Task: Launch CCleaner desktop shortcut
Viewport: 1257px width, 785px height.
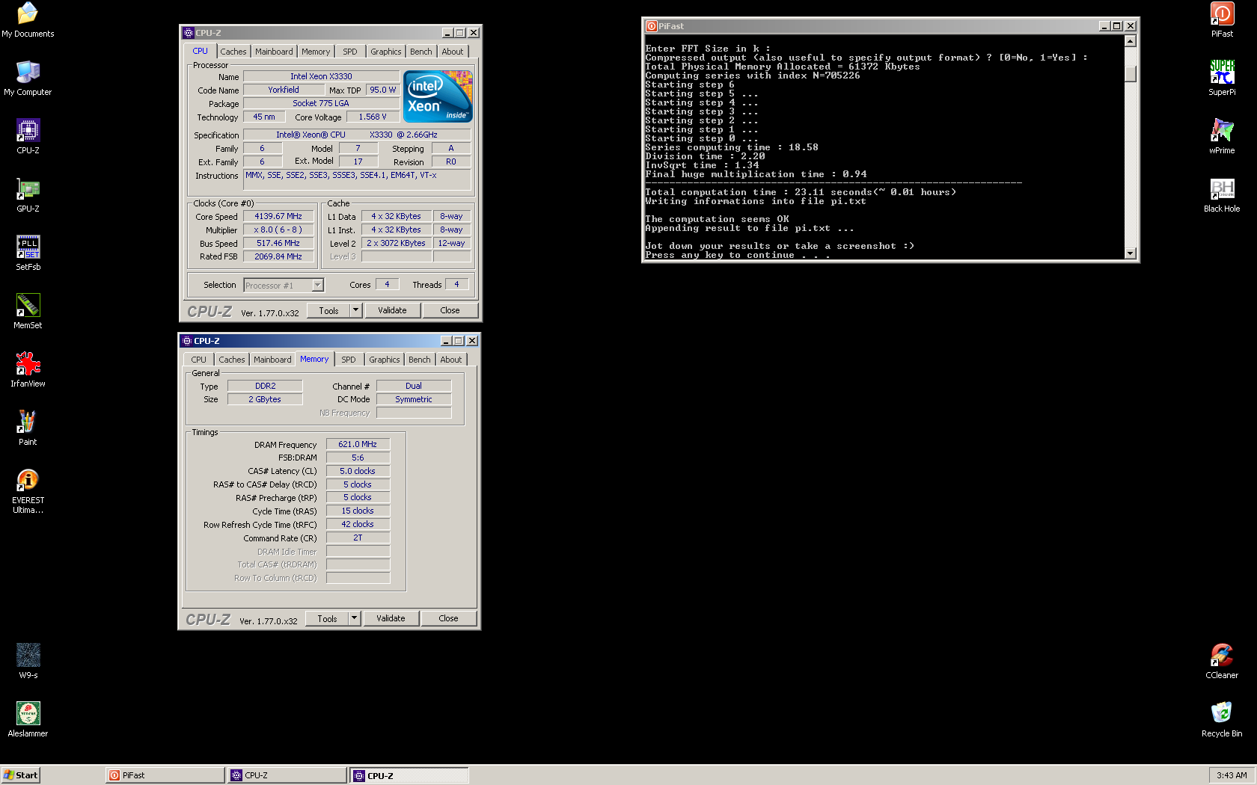Action: pos(1222,661)
